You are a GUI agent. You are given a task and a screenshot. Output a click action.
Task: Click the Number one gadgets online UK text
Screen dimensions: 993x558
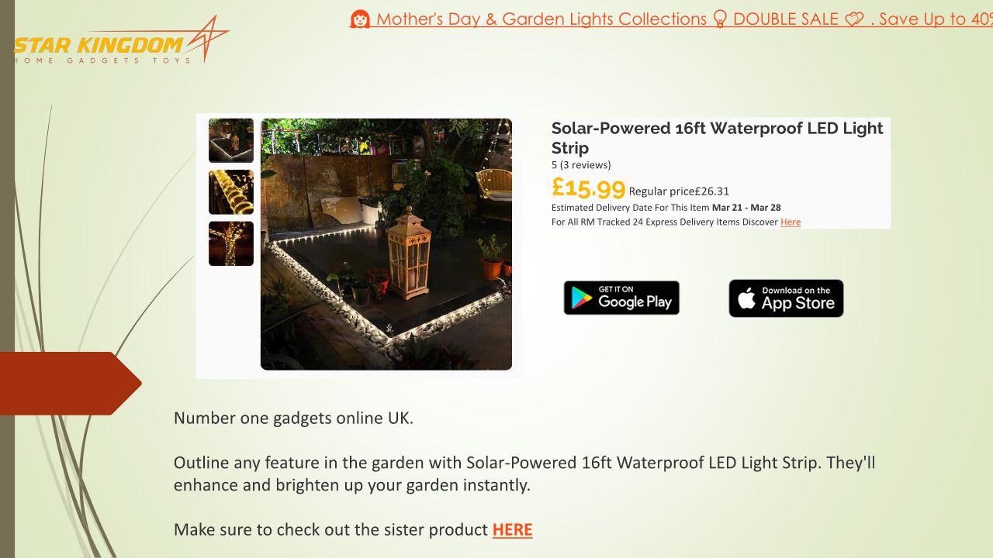point(293,418)
